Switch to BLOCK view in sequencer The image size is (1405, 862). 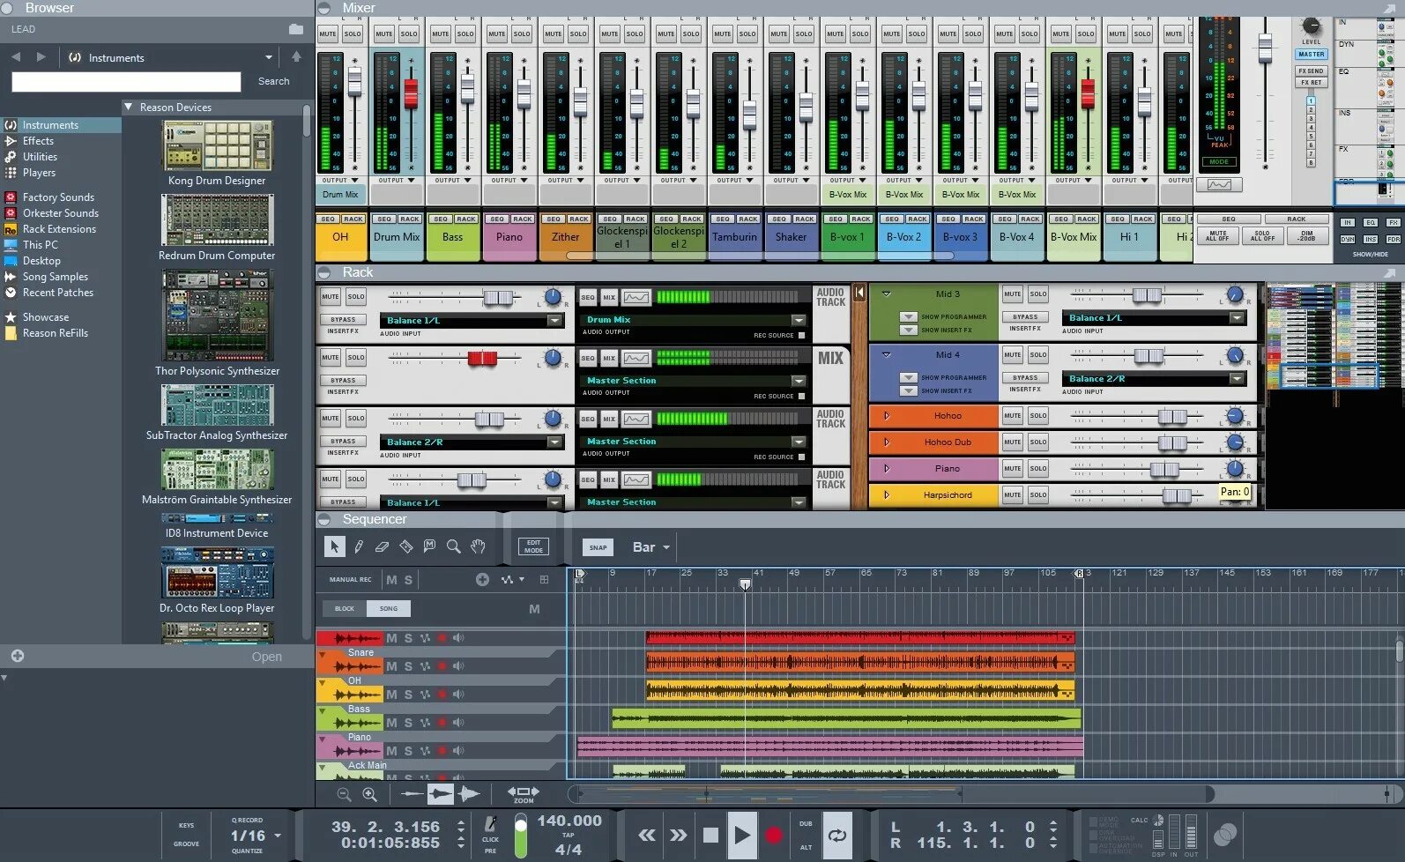pos(345,608)
